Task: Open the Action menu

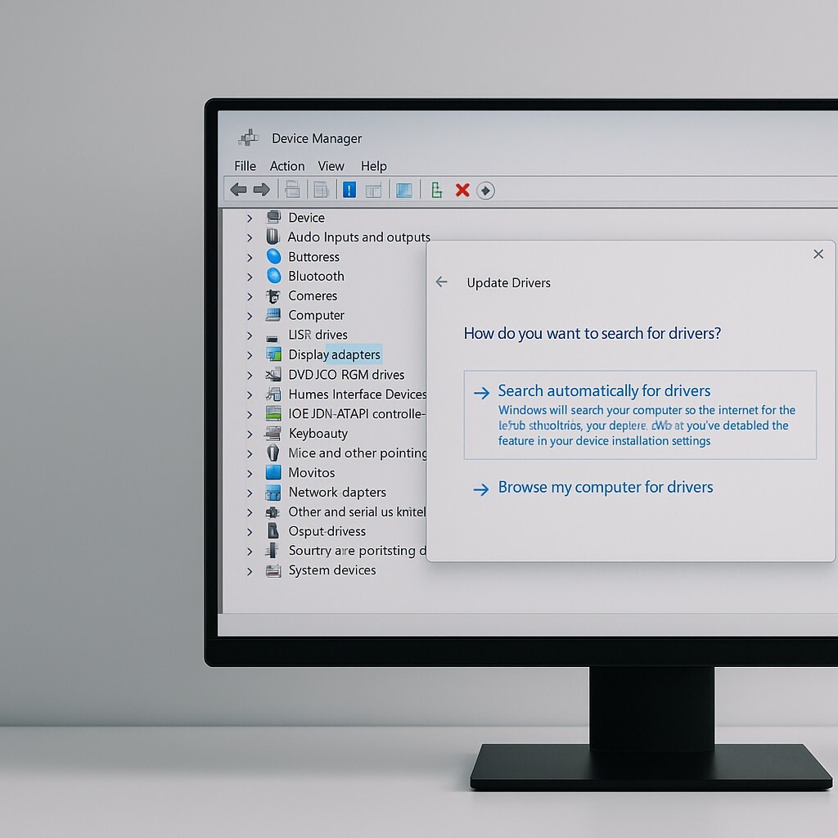Action: click(x=286, y=165)
